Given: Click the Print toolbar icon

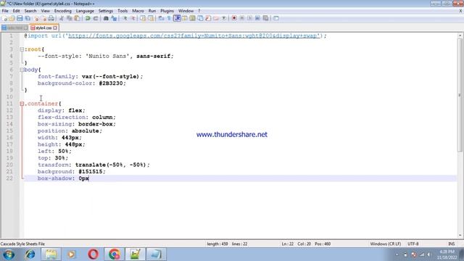Looking at the screenshot, I should (51, 18).
